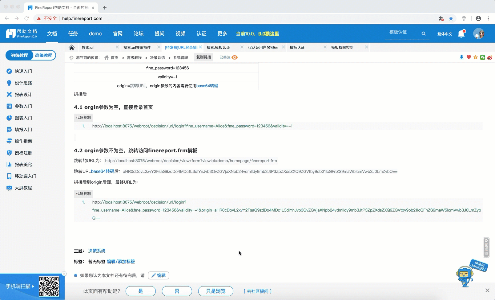Click the Chrome extensions puzzle icon
495x300 pixels.
441,18
